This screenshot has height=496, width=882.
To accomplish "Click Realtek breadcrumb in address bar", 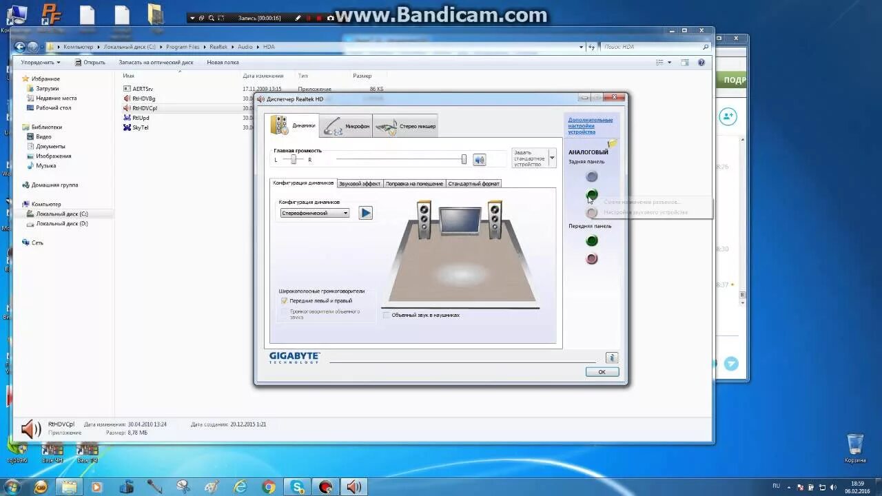I will tap(218, 47).
